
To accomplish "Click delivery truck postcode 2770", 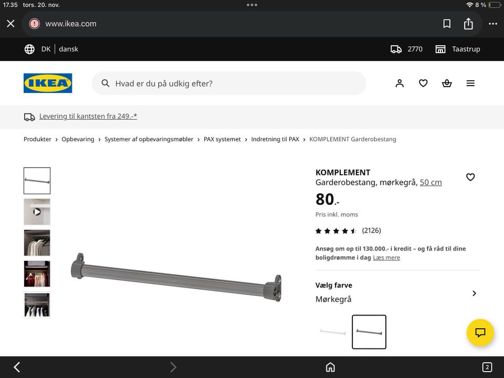I will point(406,49).
